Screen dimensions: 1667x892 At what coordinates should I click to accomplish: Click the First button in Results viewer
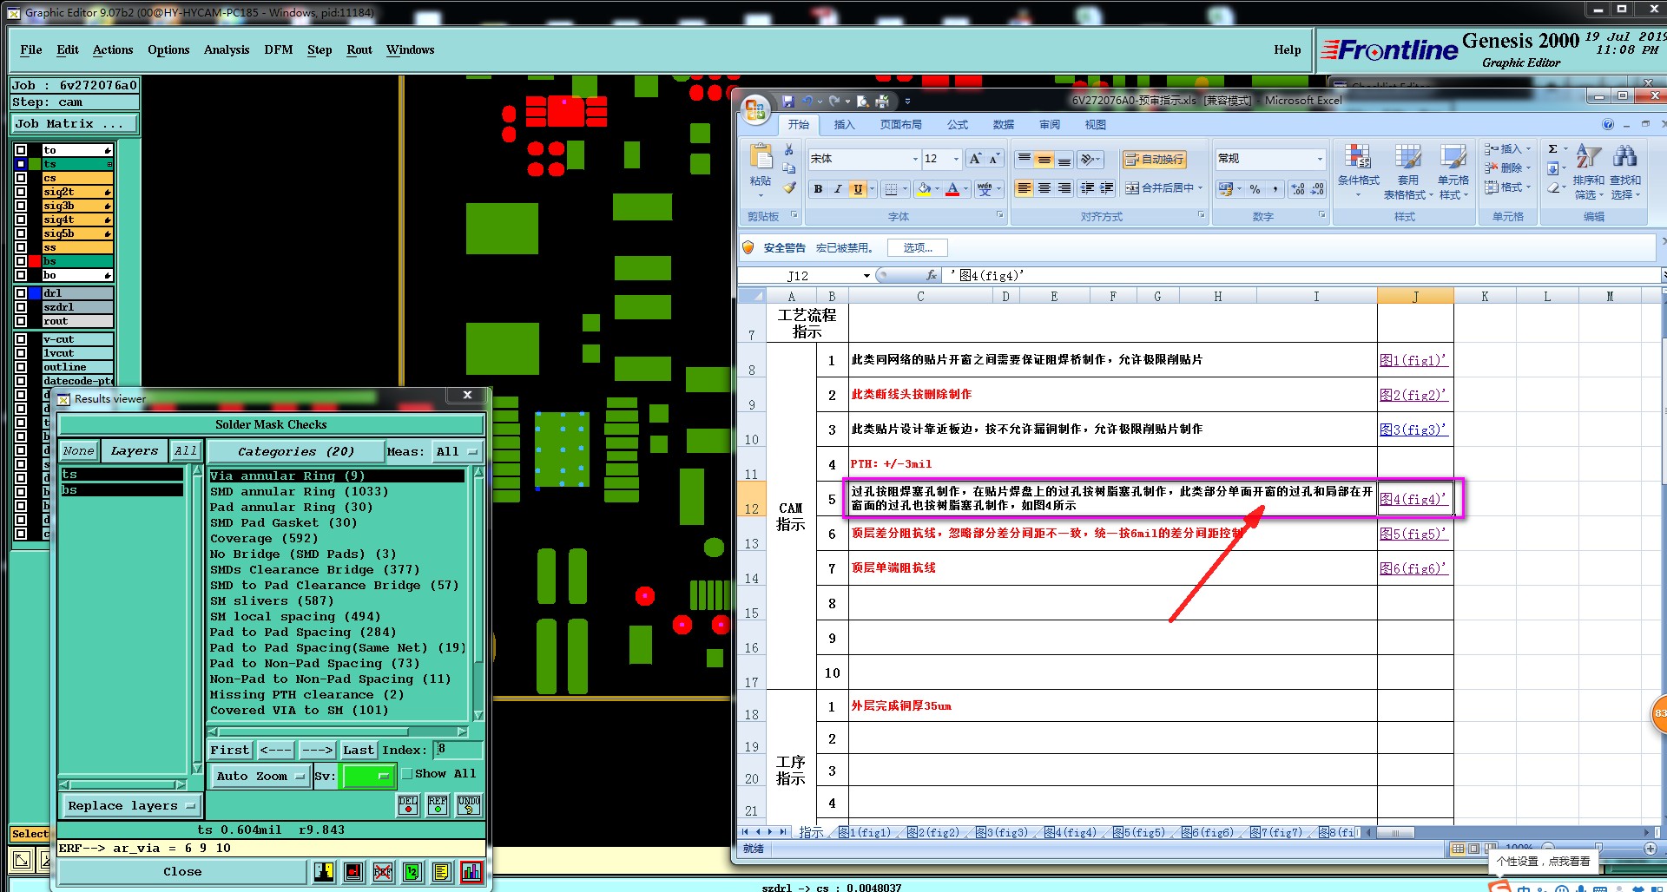230,750
